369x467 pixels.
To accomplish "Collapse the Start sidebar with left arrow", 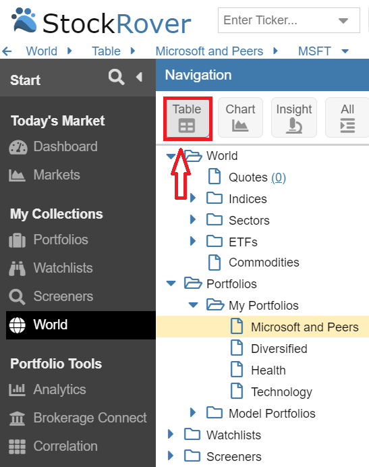I will [139, 77].
